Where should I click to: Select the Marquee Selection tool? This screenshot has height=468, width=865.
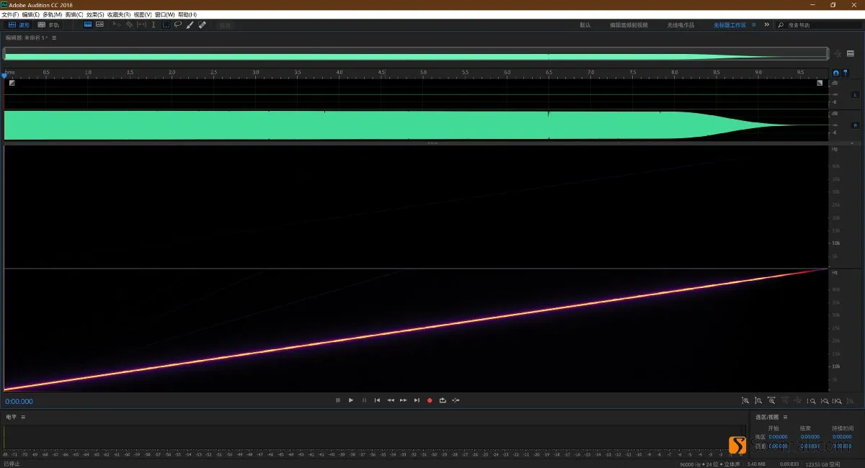(166, 24)
